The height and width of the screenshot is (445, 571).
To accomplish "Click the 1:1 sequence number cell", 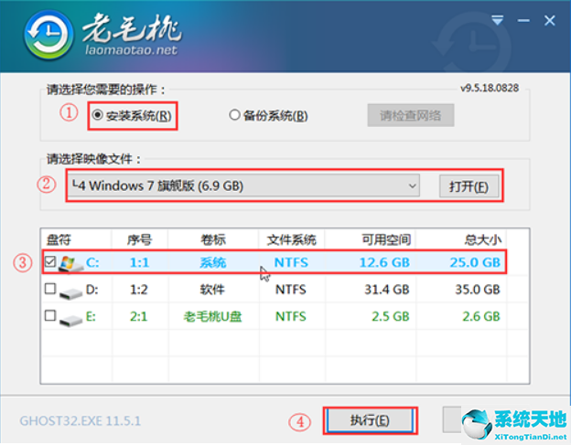I will [x=139, y=262].
